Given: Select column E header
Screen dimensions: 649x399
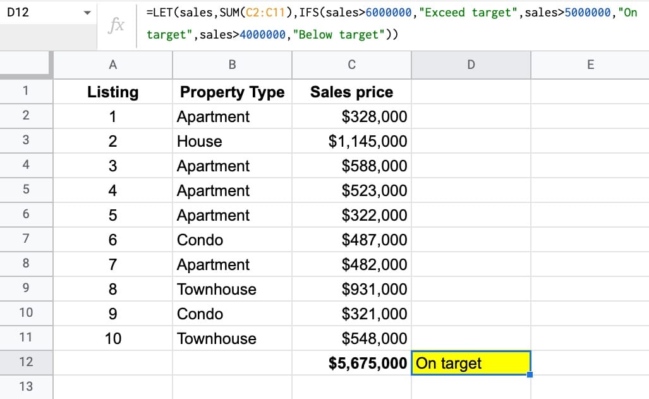Looking at the screenshot, I should 590,64.
